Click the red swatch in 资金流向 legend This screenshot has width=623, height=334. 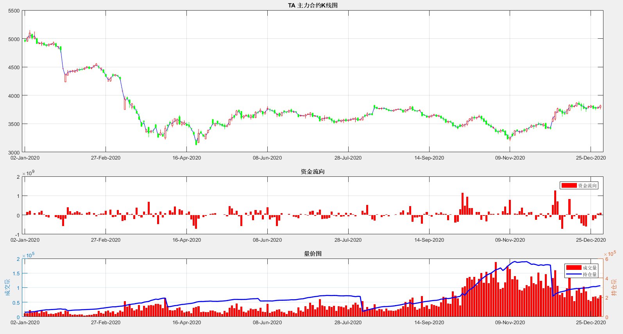(569, 186)
